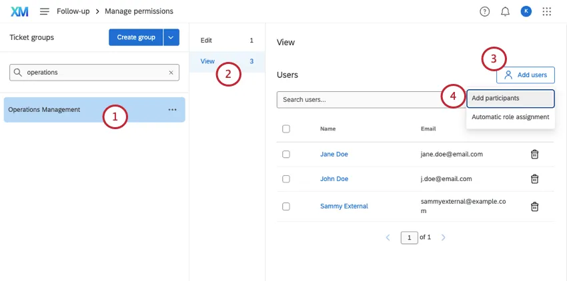Open Operations Management three-dot options
Screen dimensions: 567x281
[173, 110]
